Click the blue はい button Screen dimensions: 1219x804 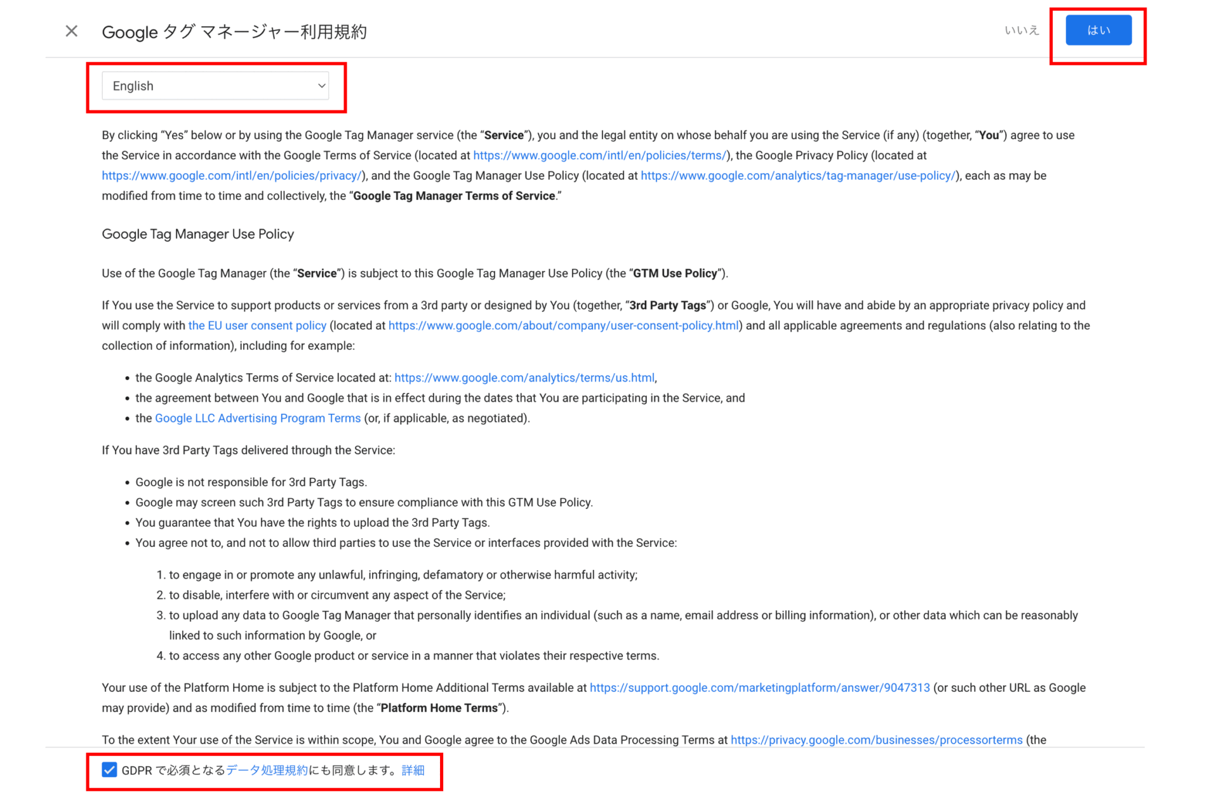point(1098,30)
